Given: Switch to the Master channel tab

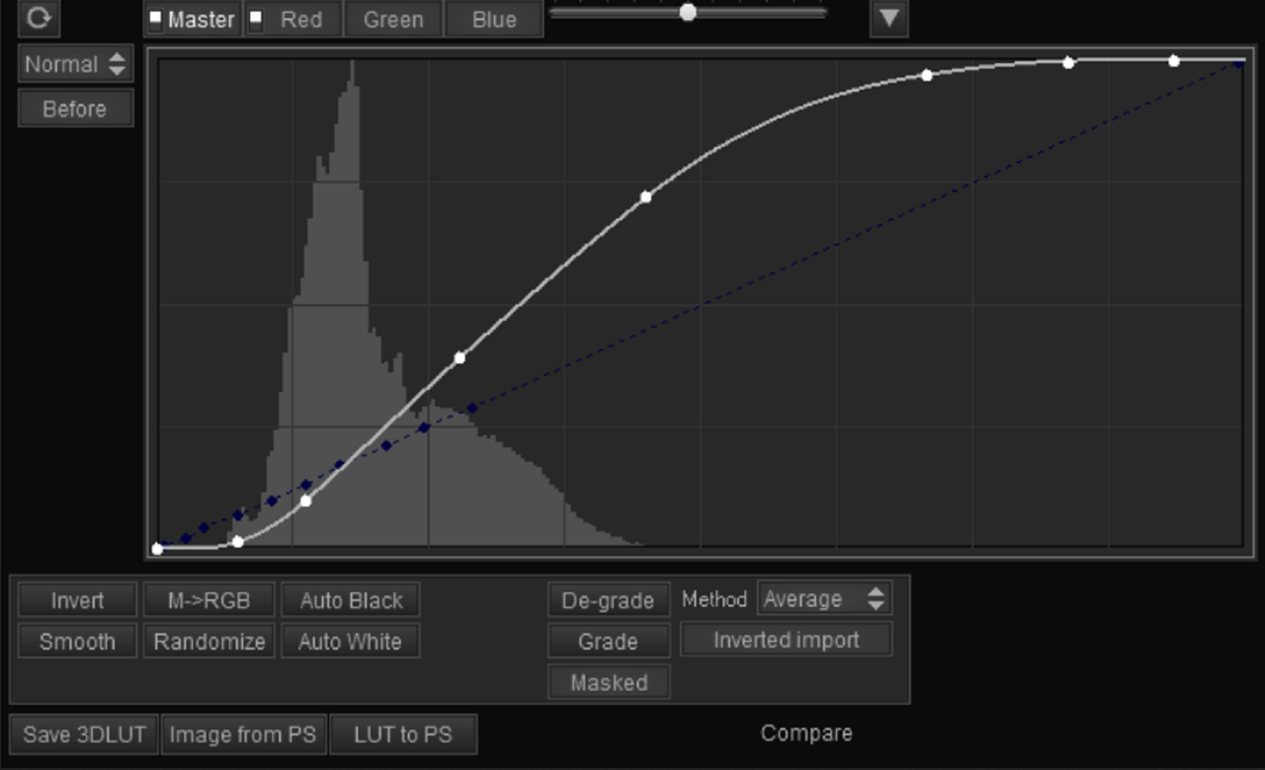Looking at the screenshot, I should [193, 19].
